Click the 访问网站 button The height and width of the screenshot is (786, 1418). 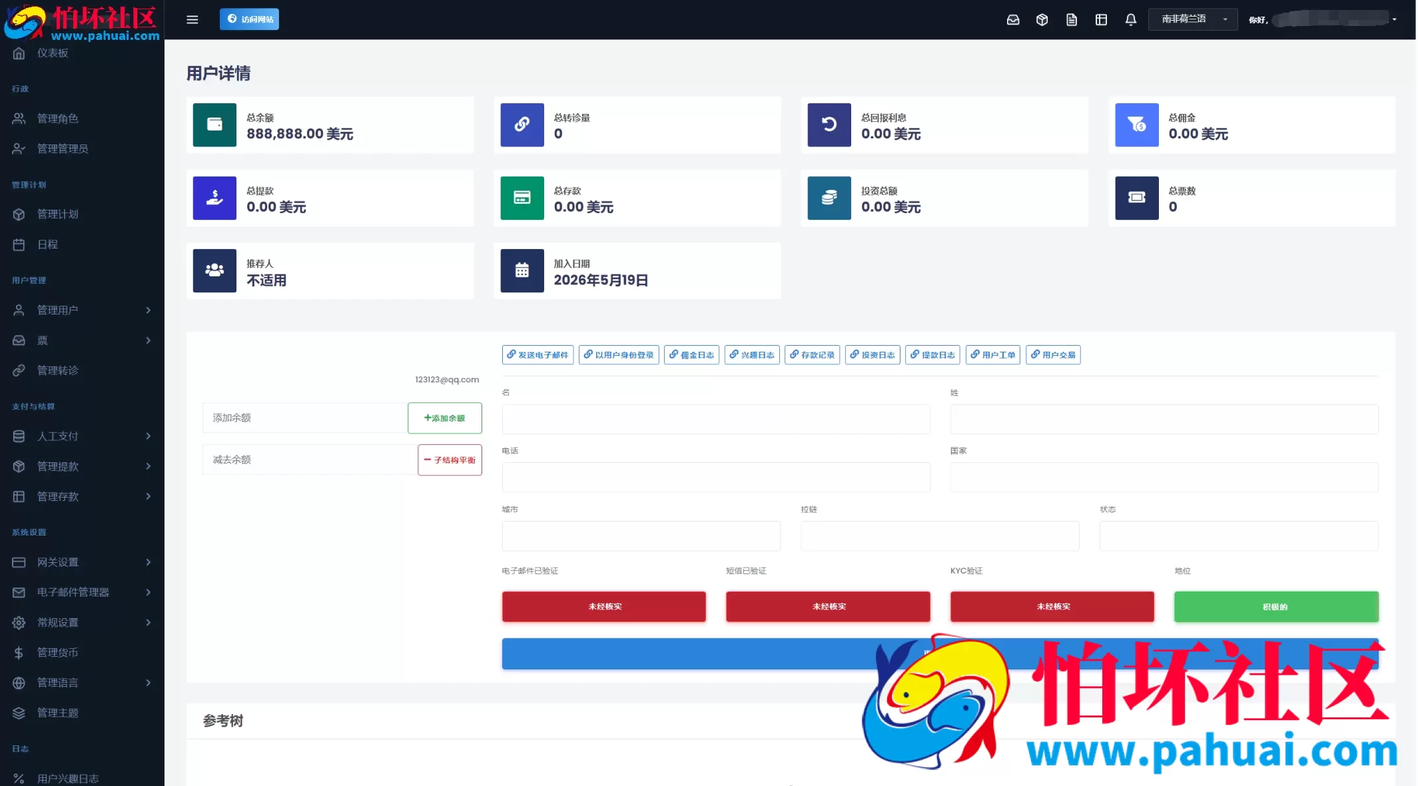click(249, 19)
